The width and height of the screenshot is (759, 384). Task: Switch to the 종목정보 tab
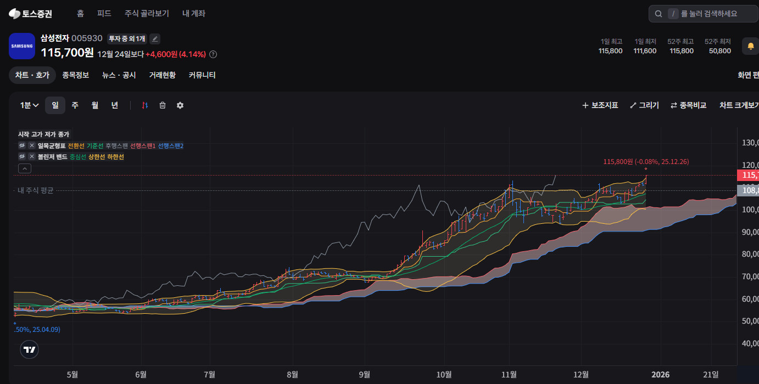(x=75, y=75)
